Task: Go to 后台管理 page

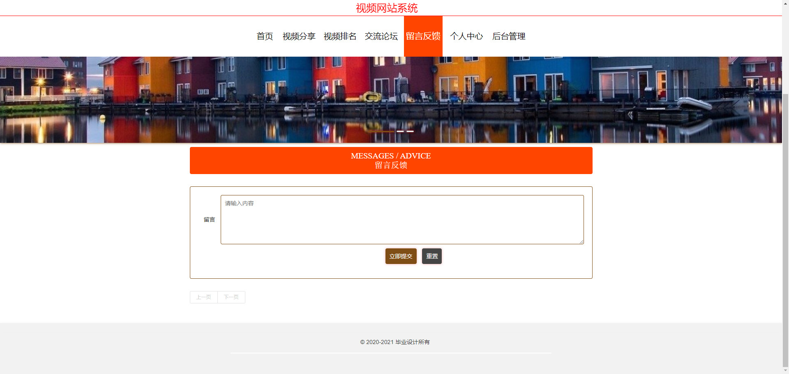Action: click(x=509, y=36)
